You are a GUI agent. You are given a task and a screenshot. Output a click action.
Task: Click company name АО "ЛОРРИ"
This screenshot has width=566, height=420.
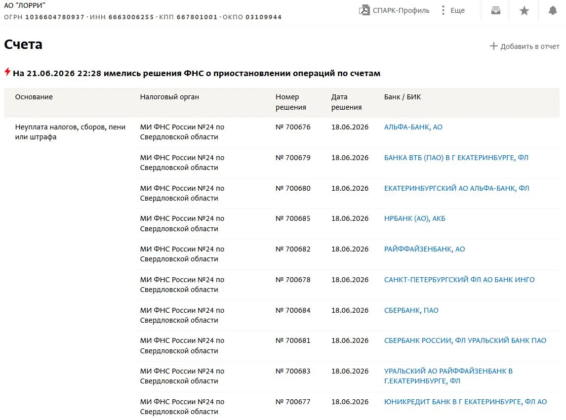(25, 5)
